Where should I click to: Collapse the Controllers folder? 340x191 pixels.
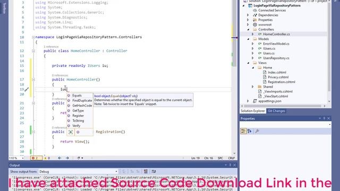pos(248,30)
